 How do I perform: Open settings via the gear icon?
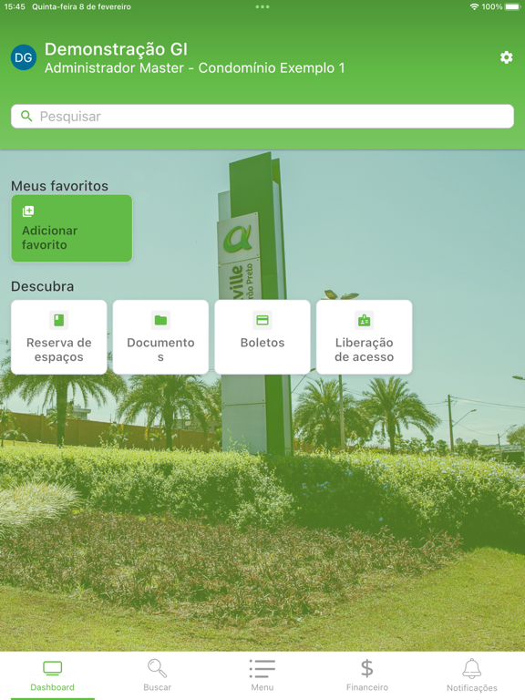pos(506,57)
